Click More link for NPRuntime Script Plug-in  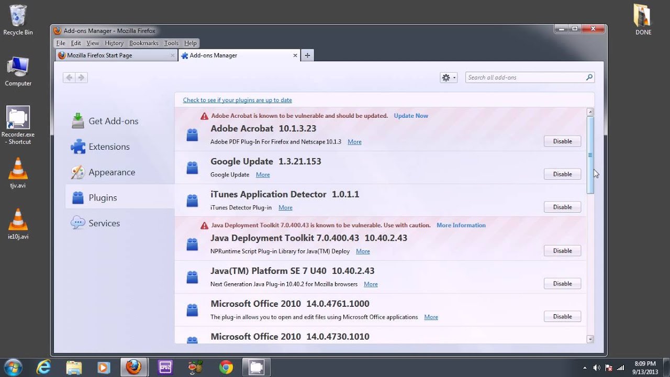[x=363, y=251]
